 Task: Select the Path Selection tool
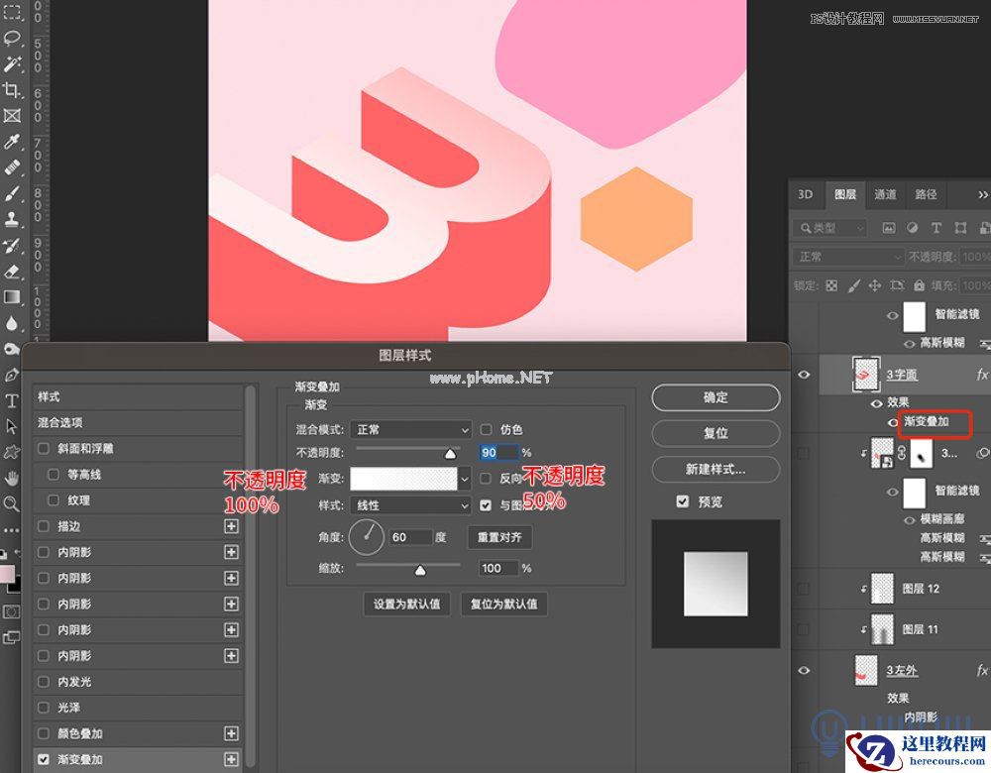coord(12,426)
